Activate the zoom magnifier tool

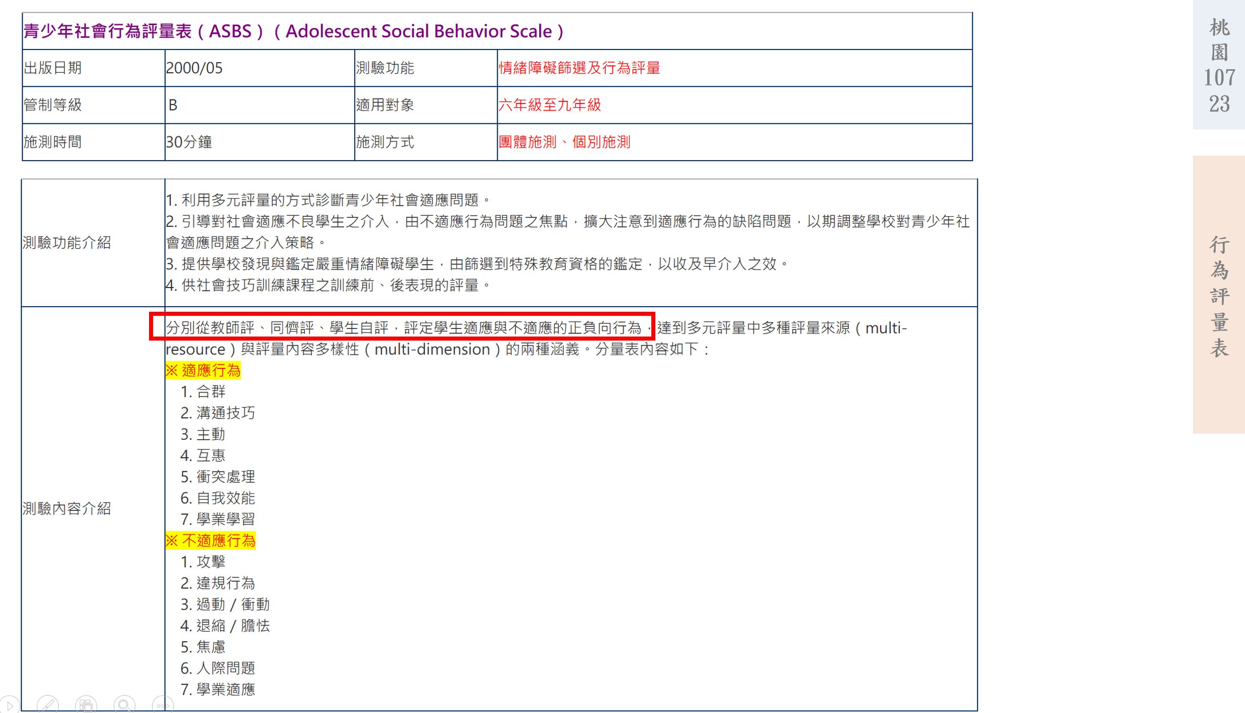(124, 705)
